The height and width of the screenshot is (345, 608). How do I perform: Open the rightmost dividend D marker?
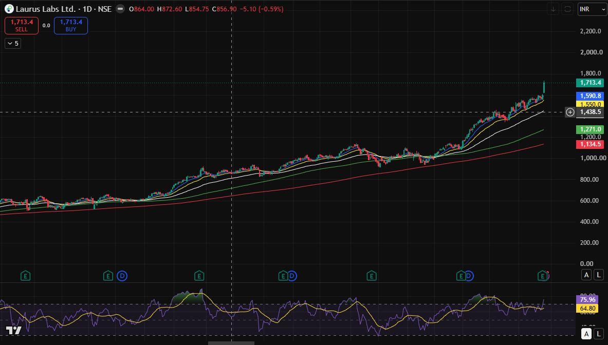coord(469,276)
